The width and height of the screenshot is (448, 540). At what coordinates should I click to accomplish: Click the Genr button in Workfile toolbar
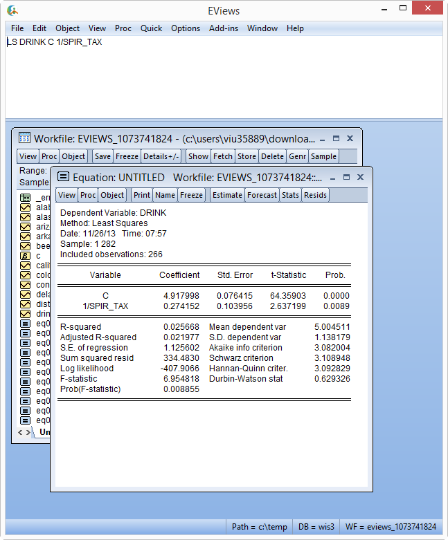pos(298,156)
